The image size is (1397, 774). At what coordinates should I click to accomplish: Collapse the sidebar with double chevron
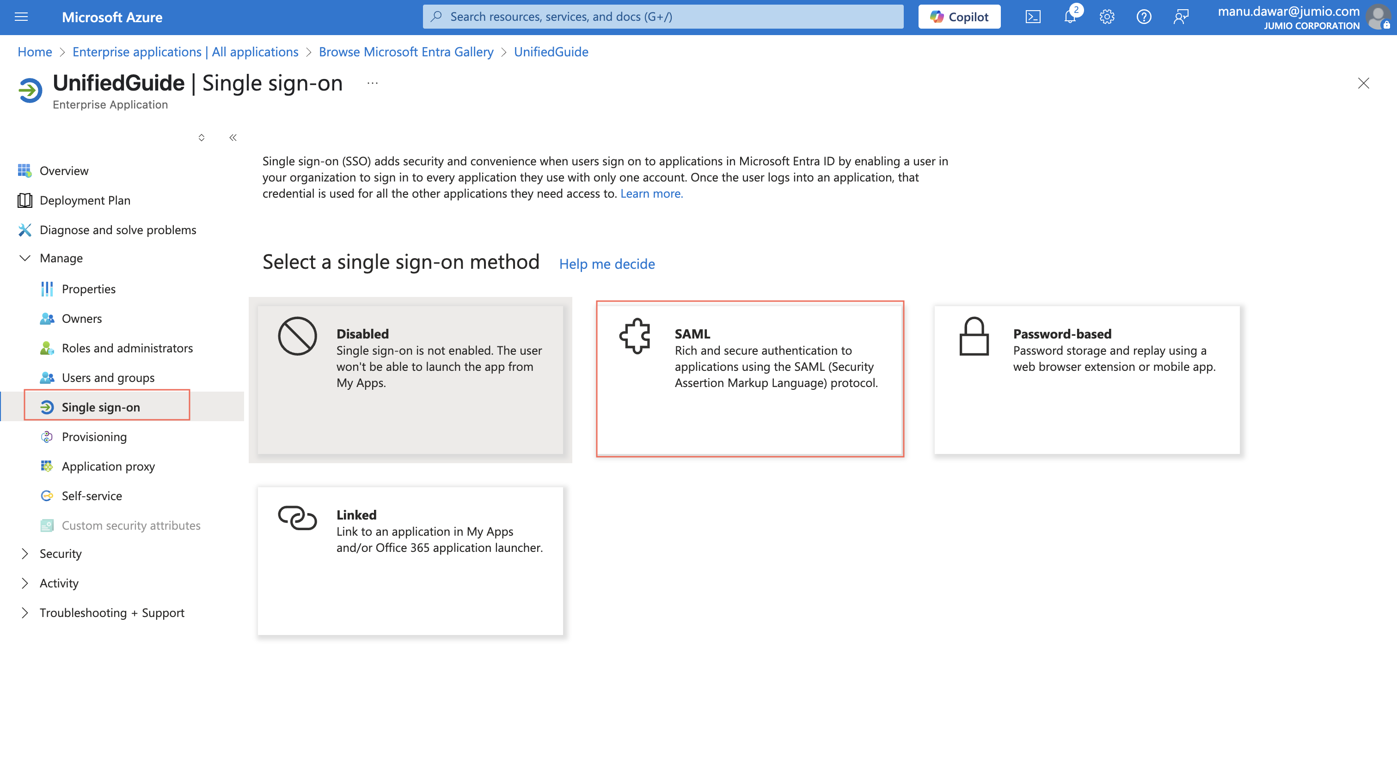pos(233,138)
